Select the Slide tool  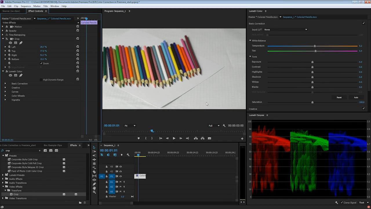(x=94, y=180)
